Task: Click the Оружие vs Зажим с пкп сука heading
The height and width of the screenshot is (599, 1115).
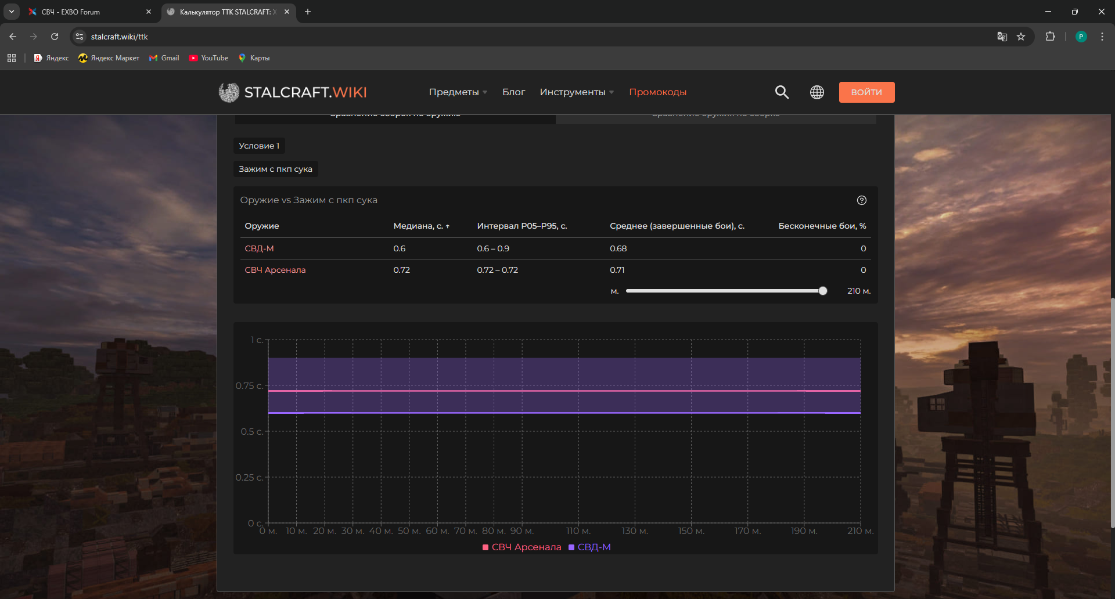Action: (308, 200)
